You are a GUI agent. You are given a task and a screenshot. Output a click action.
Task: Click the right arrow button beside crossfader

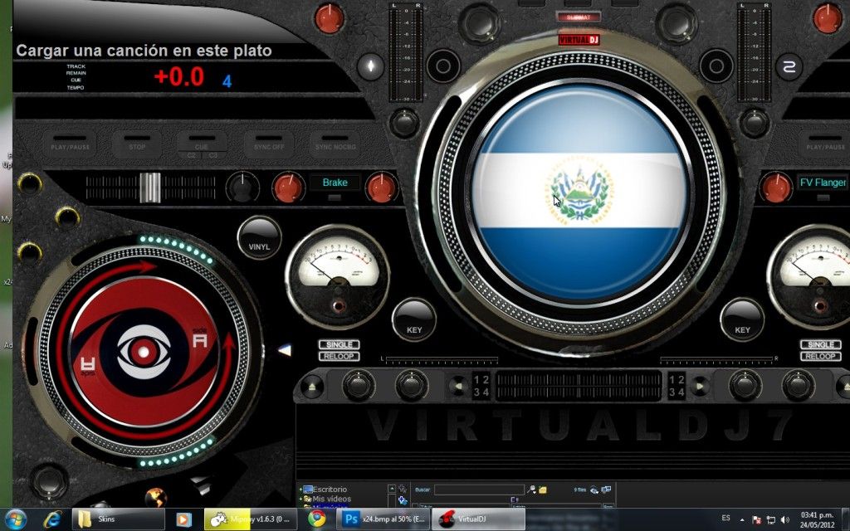pos(699,386)
